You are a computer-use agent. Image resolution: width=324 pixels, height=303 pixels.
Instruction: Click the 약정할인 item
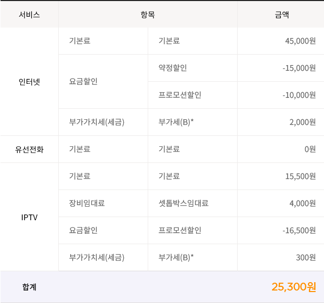[173, 68]
